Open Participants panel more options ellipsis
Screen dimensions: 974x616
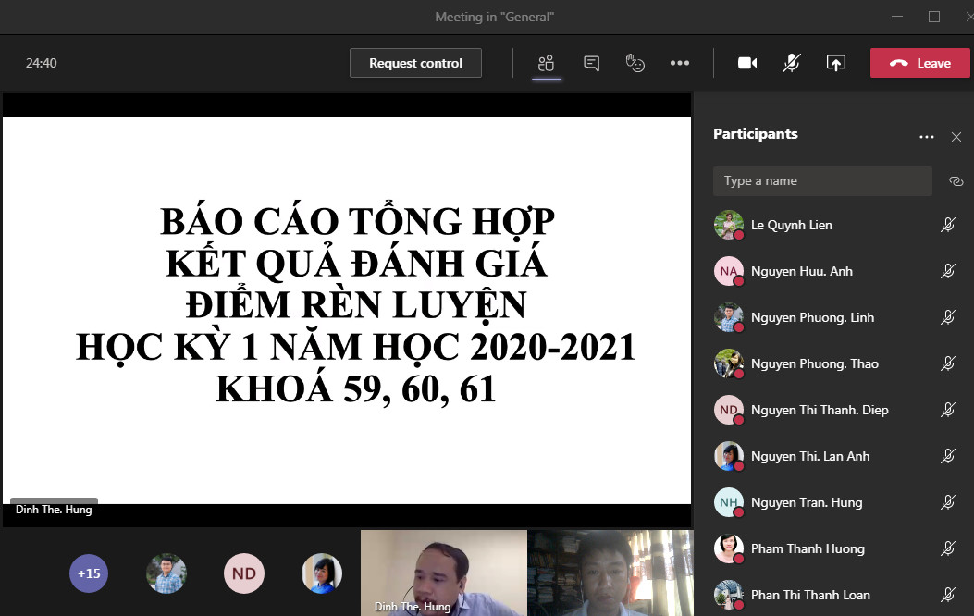[x=926, y=137]
